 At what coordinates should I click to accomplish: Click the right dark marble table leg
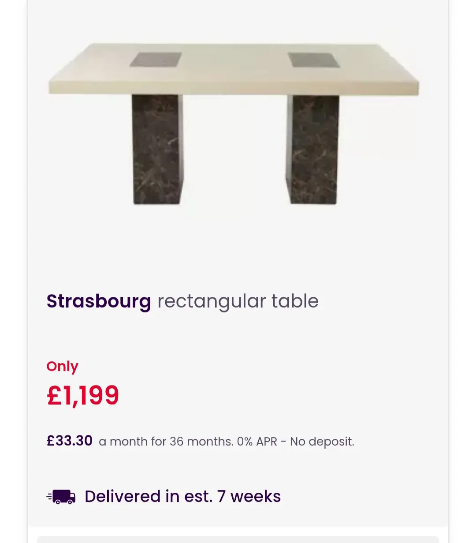point(312,149)
